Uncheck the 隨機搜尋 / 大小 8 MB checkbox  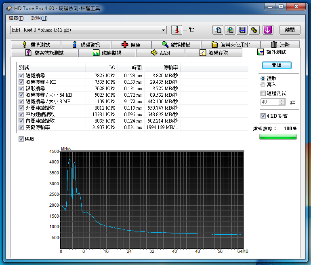tap(21, 101)
